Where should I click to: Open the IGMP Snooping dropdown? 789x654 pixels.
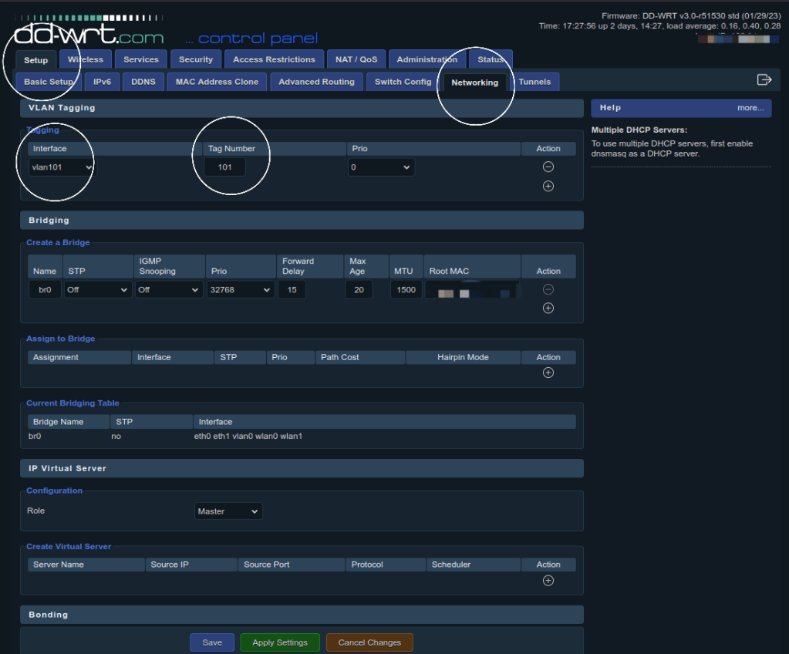coord(169,290)
